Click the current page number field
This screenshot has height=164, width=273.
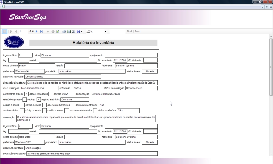pos(23,32)
